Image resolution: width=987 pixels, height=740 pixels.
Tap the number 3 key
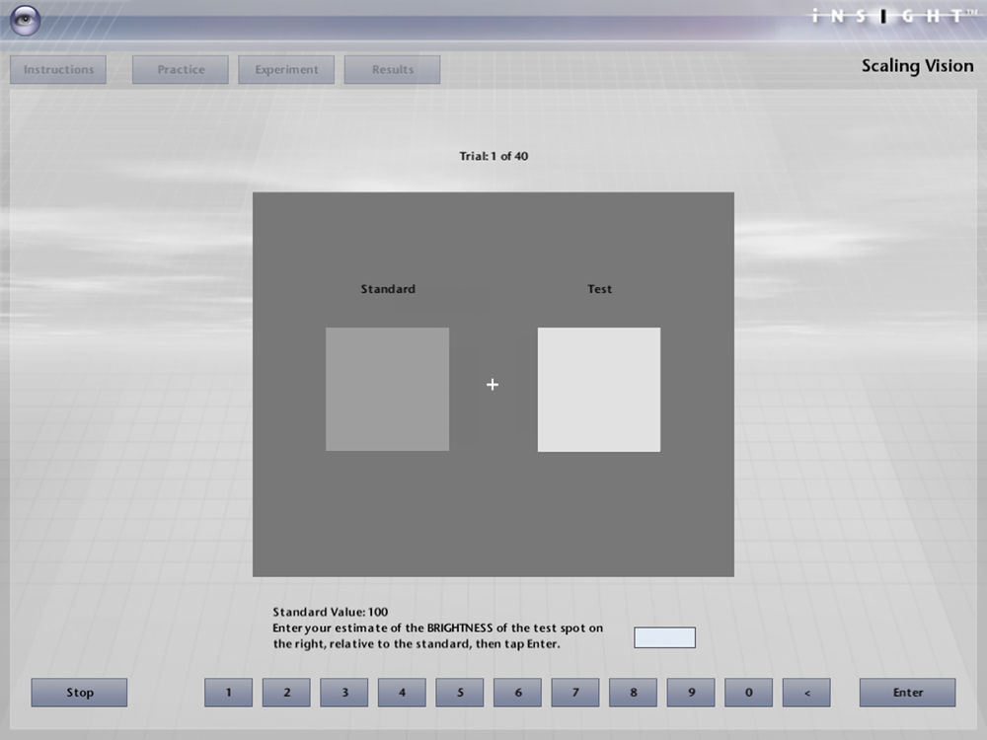click(x=344, y=693)
